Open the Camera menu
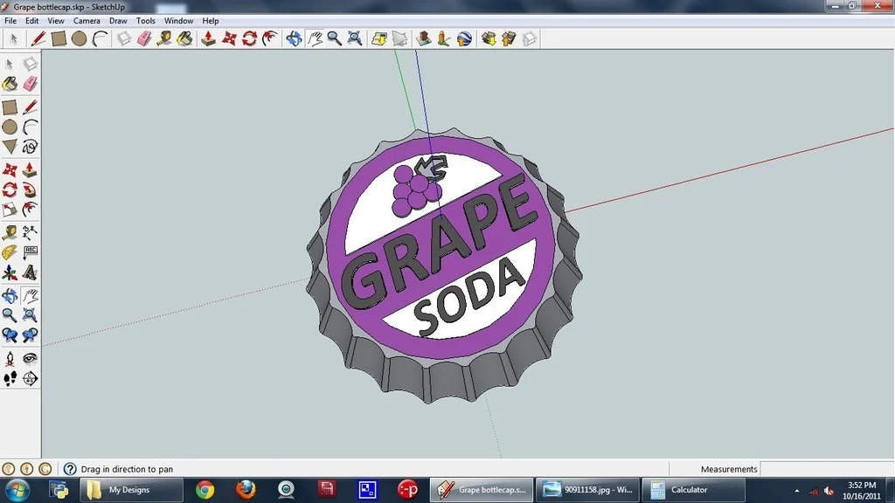This screenshot has width=895, height=503. click(87, 21)
